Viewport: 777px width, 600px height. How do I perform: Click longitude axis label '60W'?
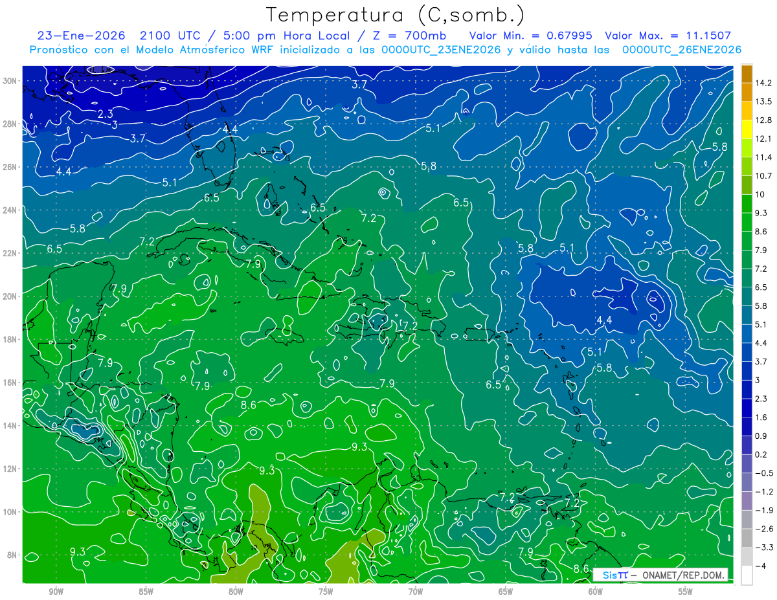click(x=596, y=592)
